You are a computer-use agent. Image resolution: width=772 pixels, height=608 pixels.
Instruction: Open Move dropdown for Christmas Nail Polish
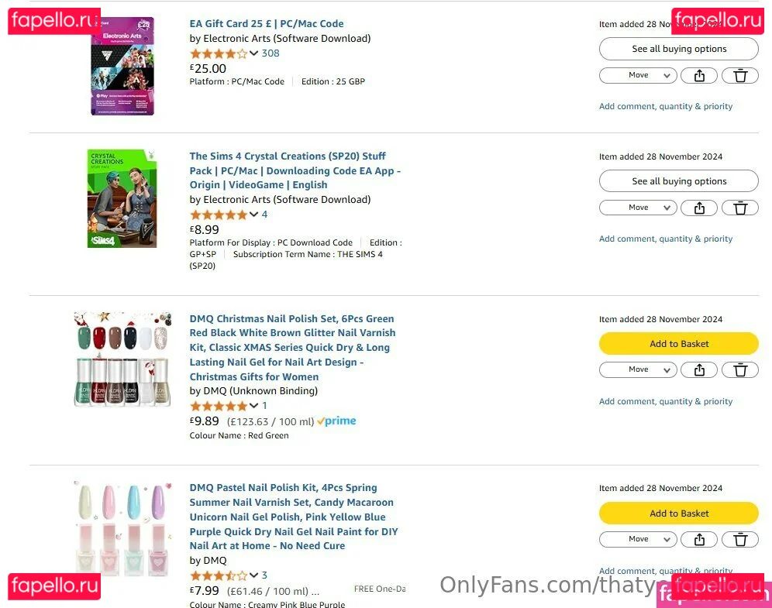pos(638,370)
